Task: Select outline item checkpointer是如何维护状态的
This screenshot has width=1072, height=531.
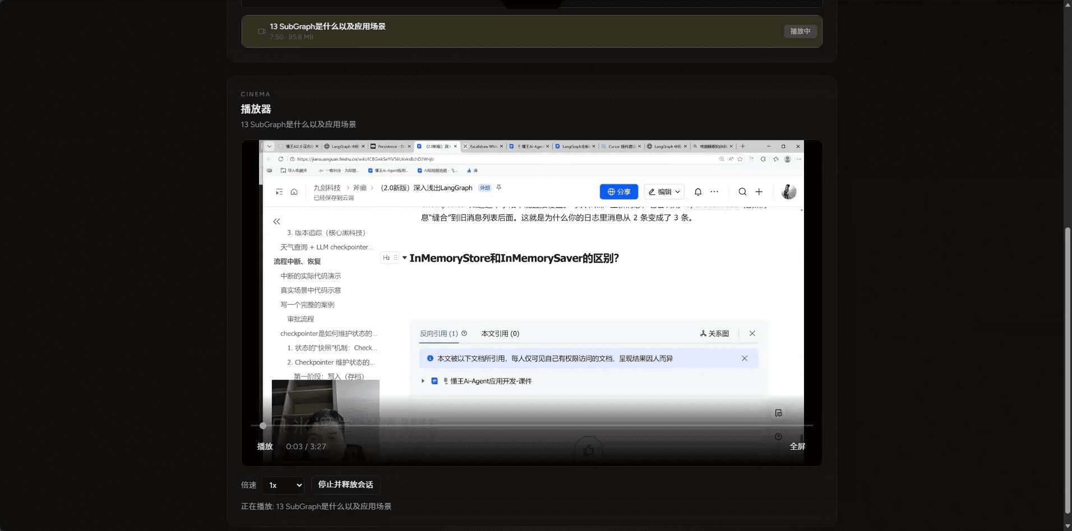Action: 329,333
